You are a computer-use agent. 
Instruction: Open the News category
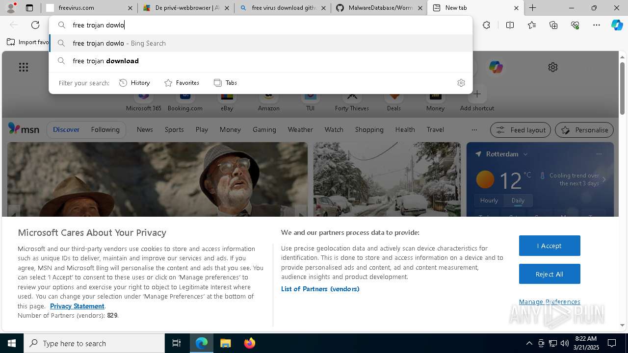coord(145,129)
